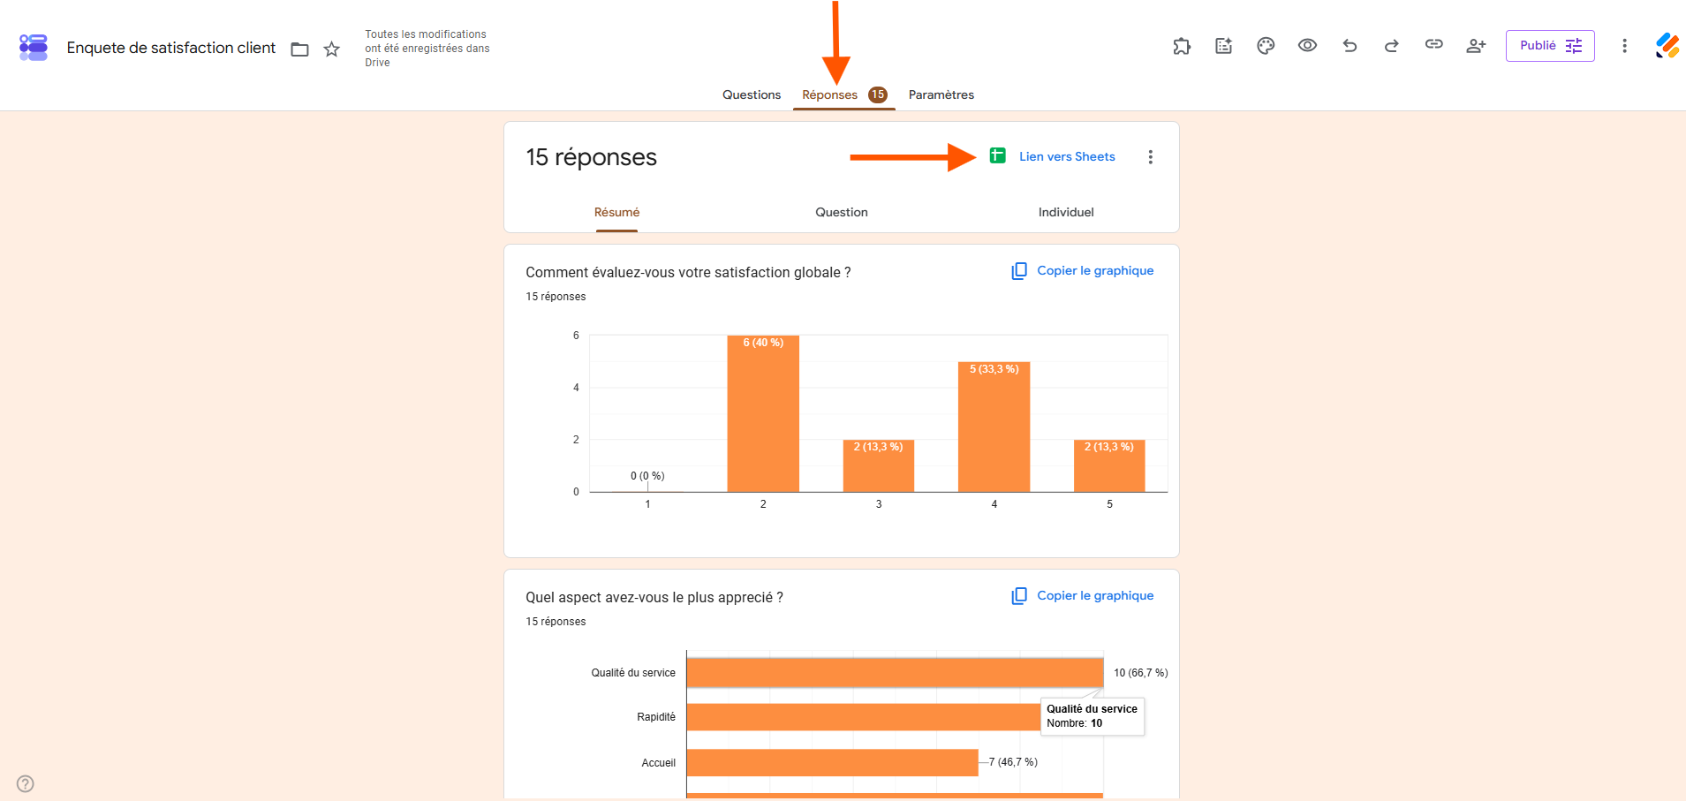The image size is (1686, 801).
Task: Open the add-ons puzzle icon
Action: 1182,46
